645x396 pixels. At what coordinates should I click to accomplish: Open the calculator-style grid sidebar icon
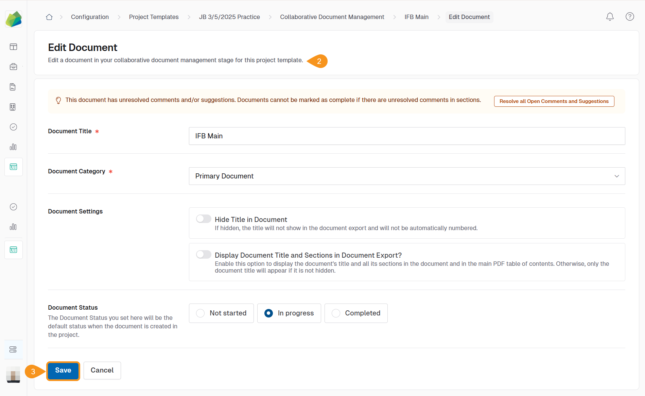[x=13, y=107]
